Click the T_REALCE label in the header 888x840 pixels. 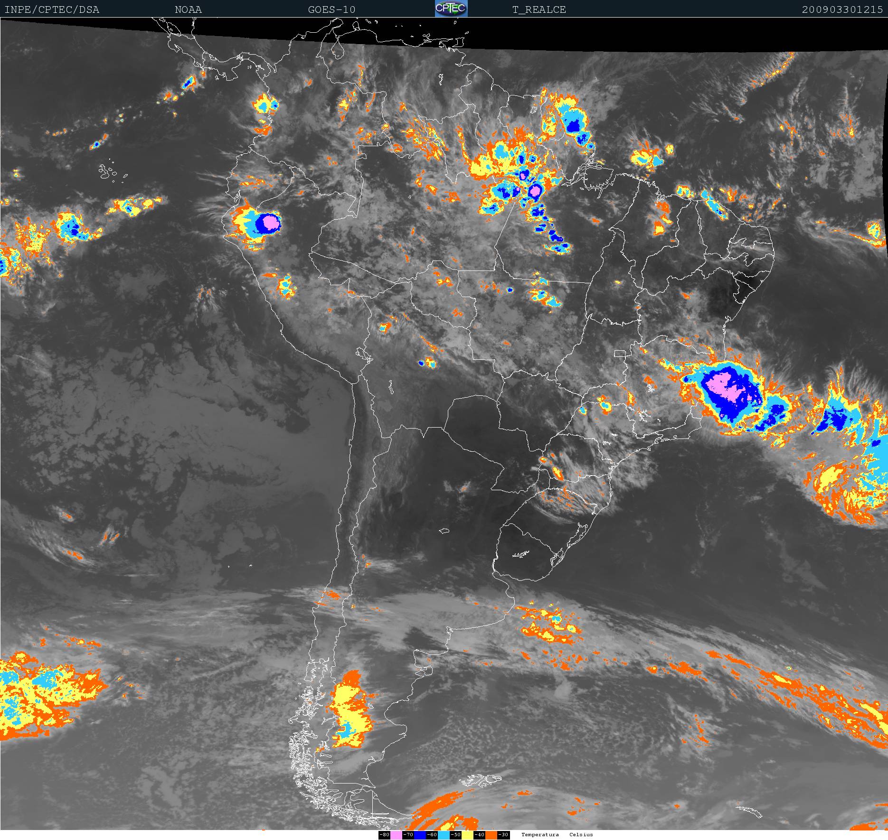pos(539,9)
